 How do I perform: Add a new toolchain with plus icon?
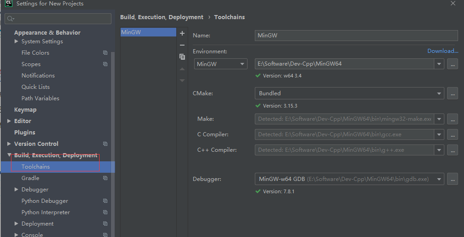coord(182,33)
